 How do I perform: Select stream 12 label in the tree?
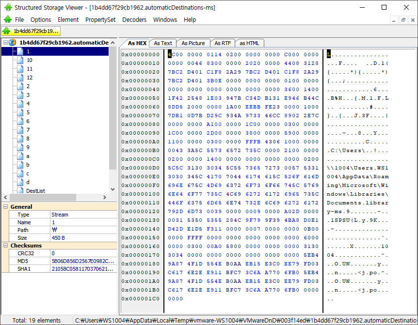click(29, 77)
